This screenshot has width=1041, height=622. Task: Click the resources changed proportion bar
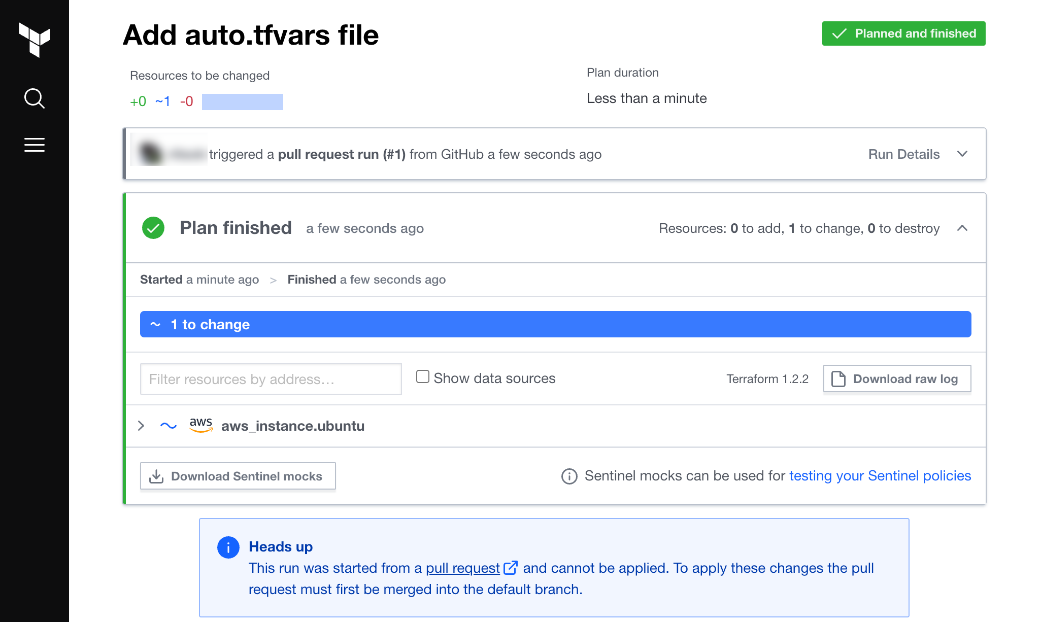point(242,101)
